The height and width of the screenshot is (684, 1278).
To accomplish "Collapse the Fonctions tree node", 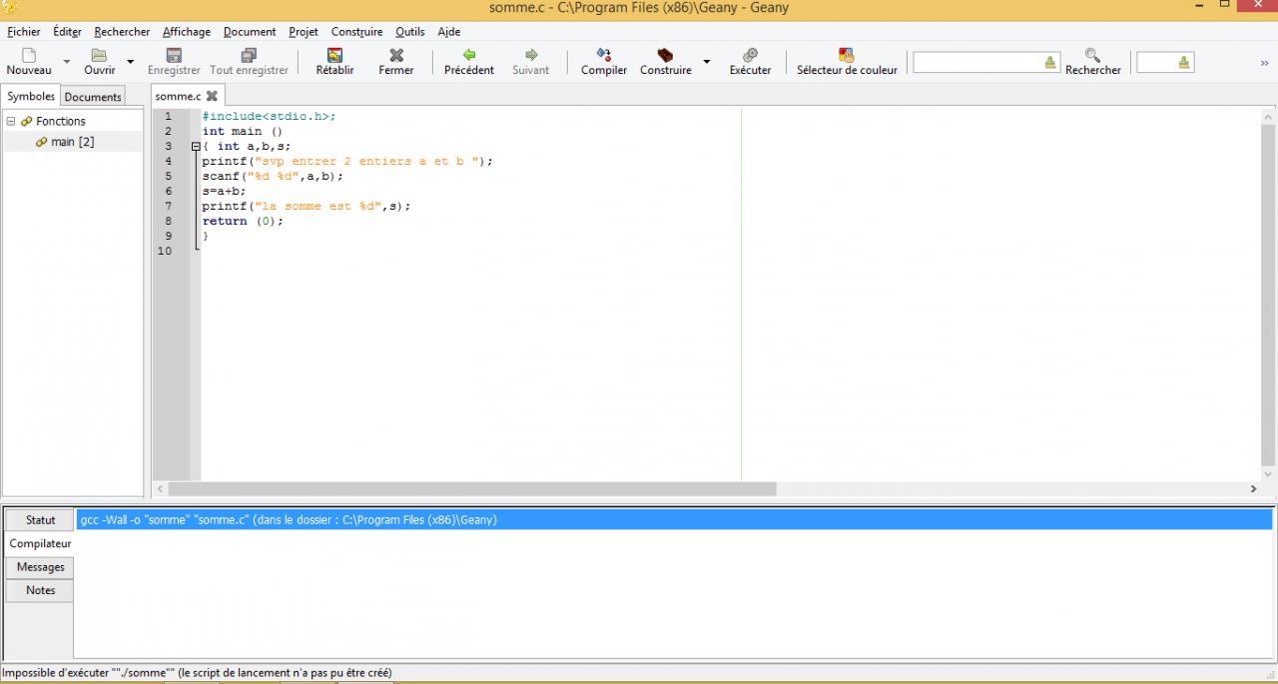I will click(x=11, y=122).
